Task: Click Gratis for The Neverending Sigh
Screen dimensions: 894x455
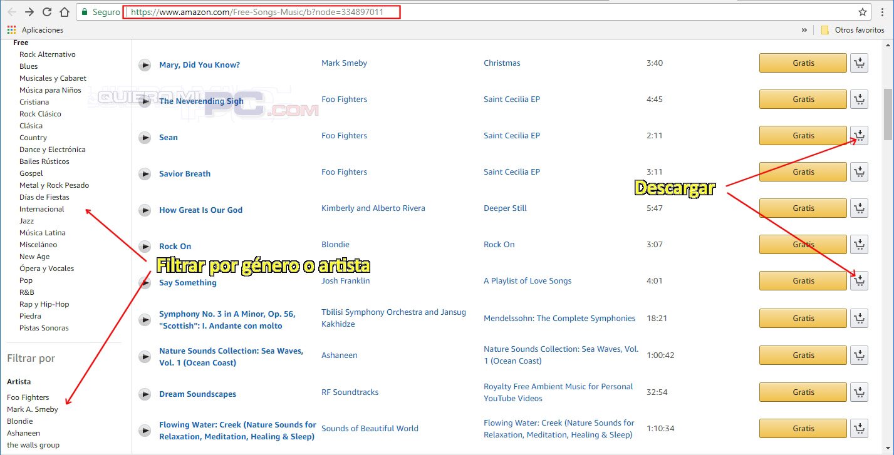Action: 803,100
